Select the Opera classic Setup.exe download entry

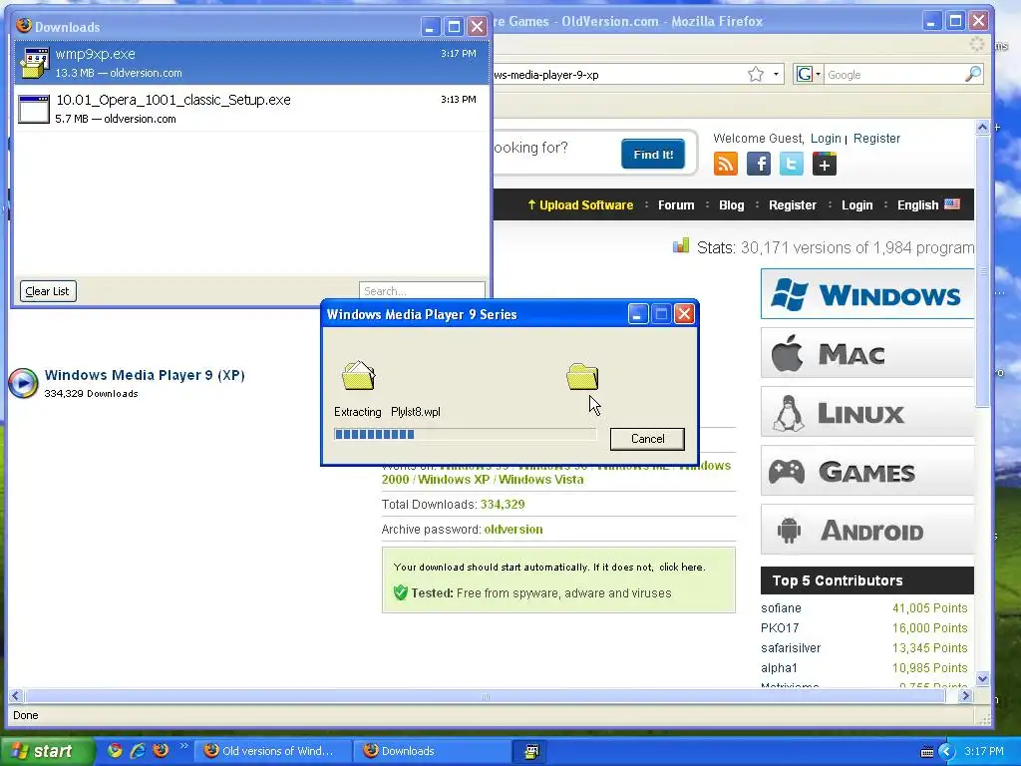point(250,108)
